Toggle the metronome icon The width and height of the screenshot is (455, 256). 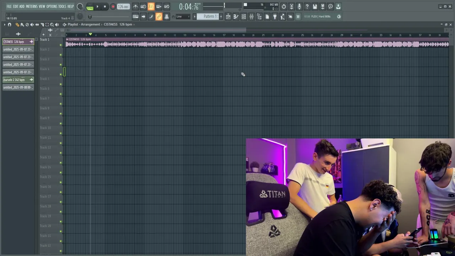click(135, 6)
